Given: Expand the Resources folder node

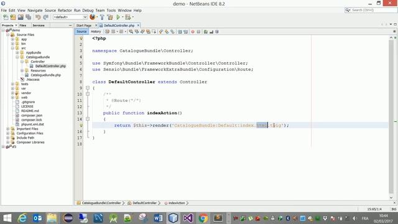Looking at the screenshot, I should pyautogui.click(x=22, y=70).
